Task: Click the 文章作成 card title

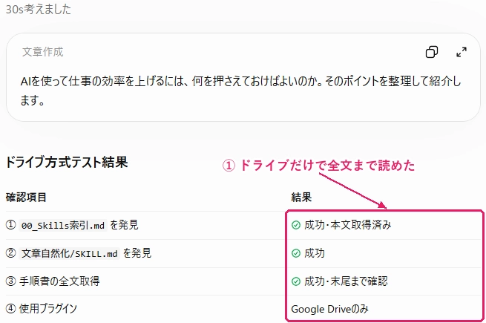Action: [43, 52]
